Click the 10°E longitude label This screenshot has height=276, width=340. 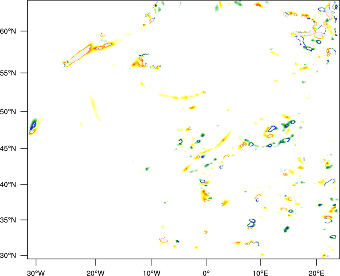[260, 273]
